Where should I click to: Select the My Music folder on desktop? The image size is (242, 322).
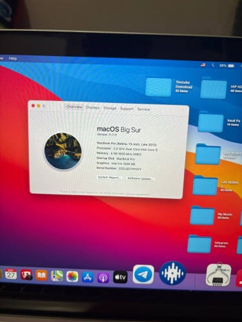pos(202,216)
